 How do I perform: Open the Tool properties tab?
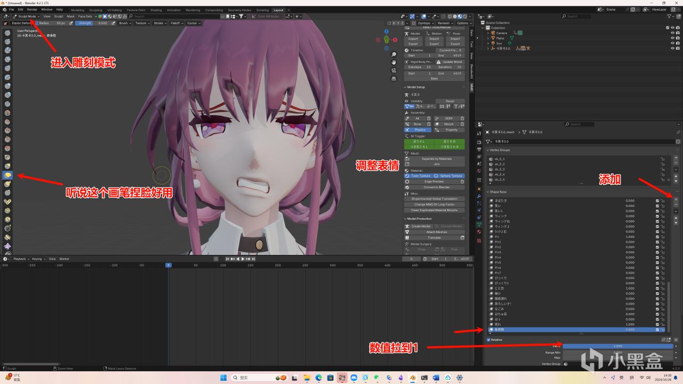click(479, 133)
